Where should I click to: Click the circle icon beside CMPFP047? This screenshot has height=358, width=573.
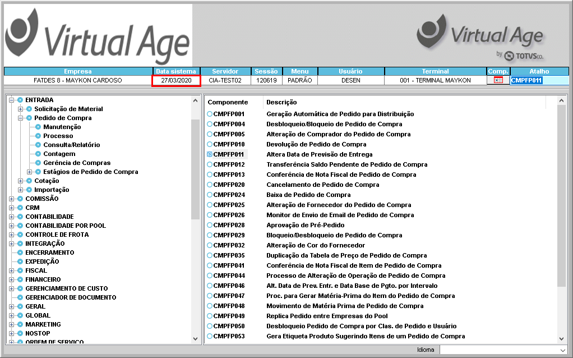click(x=210, y=296)
